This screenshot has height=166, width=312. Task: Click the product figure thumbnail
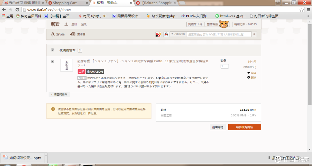pos(66,65)
